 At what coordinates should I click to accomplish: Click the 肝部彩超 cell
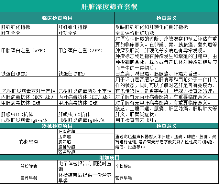pos(86,131)
